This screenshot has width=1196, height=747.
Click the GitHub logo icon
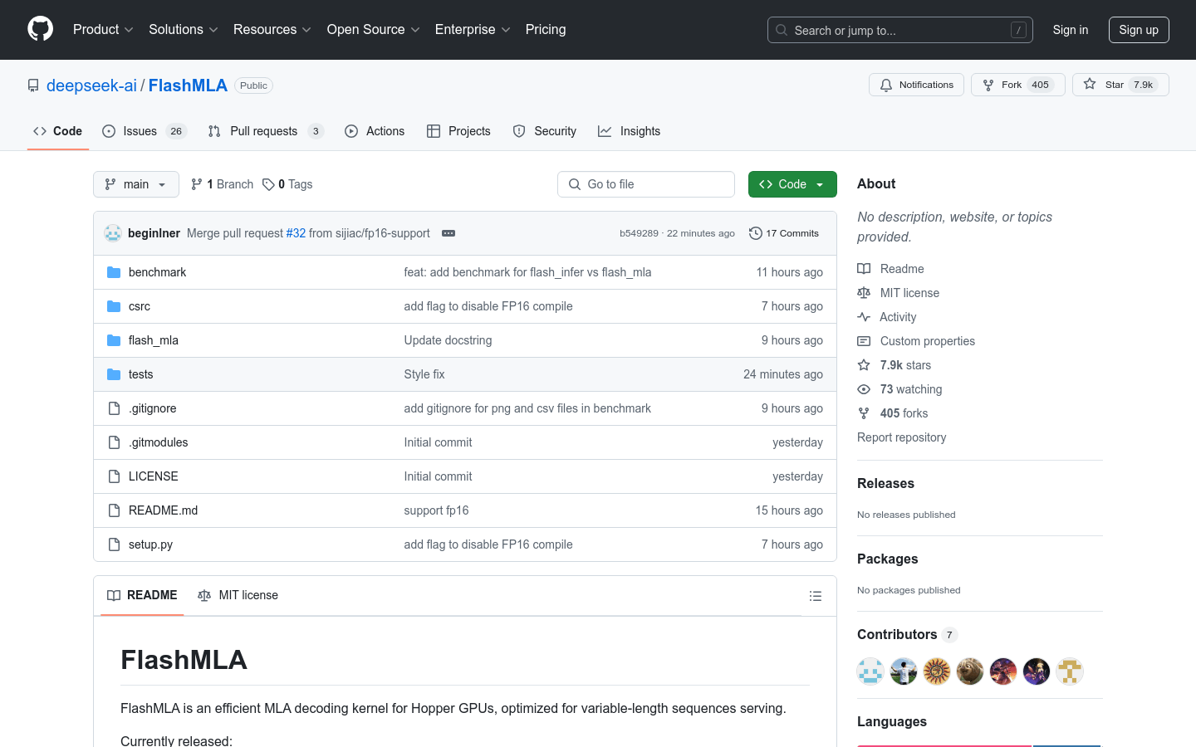point(40,29)
